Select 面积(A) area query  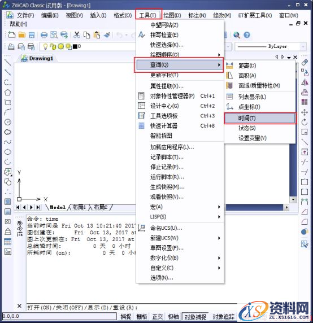tap(260, 76)
